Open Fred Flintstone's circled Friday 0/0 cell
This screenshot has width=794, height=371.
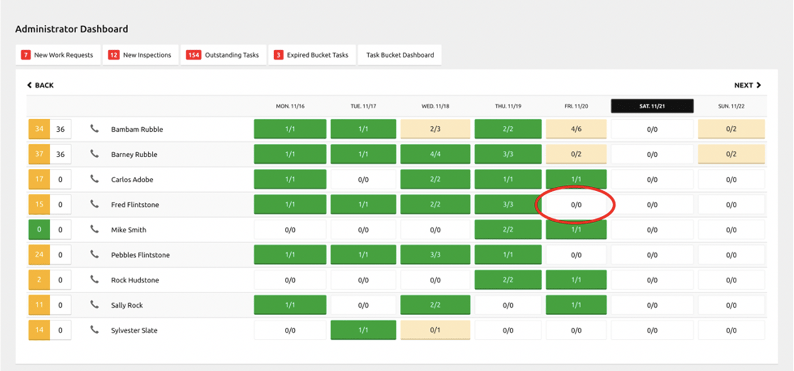coord(576,205)
